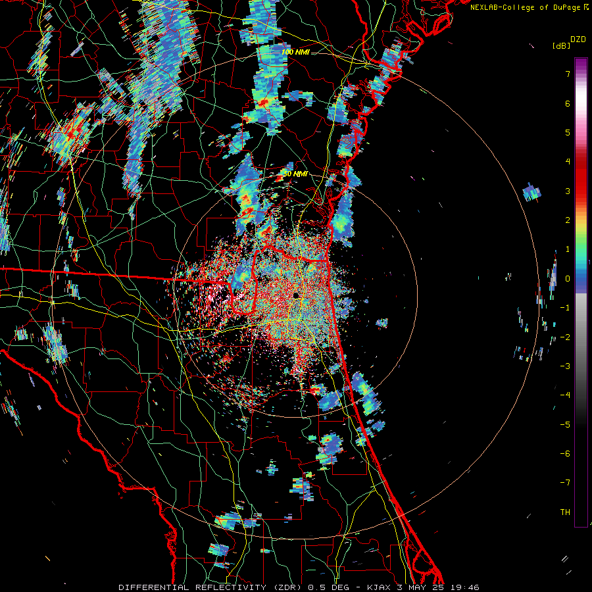
Task: Click the 100 NMI range ring label
Action: coord(295,52)
